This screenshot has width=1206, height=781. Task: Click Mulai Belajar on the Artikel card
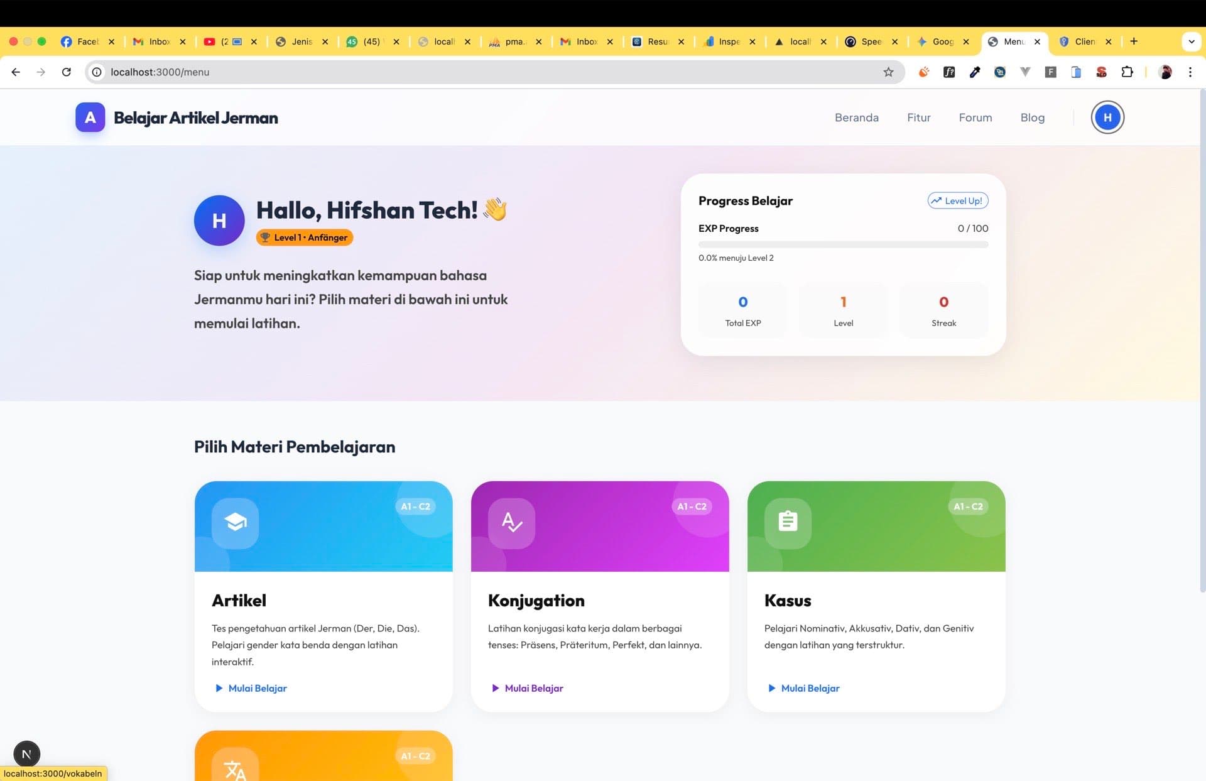250,688
